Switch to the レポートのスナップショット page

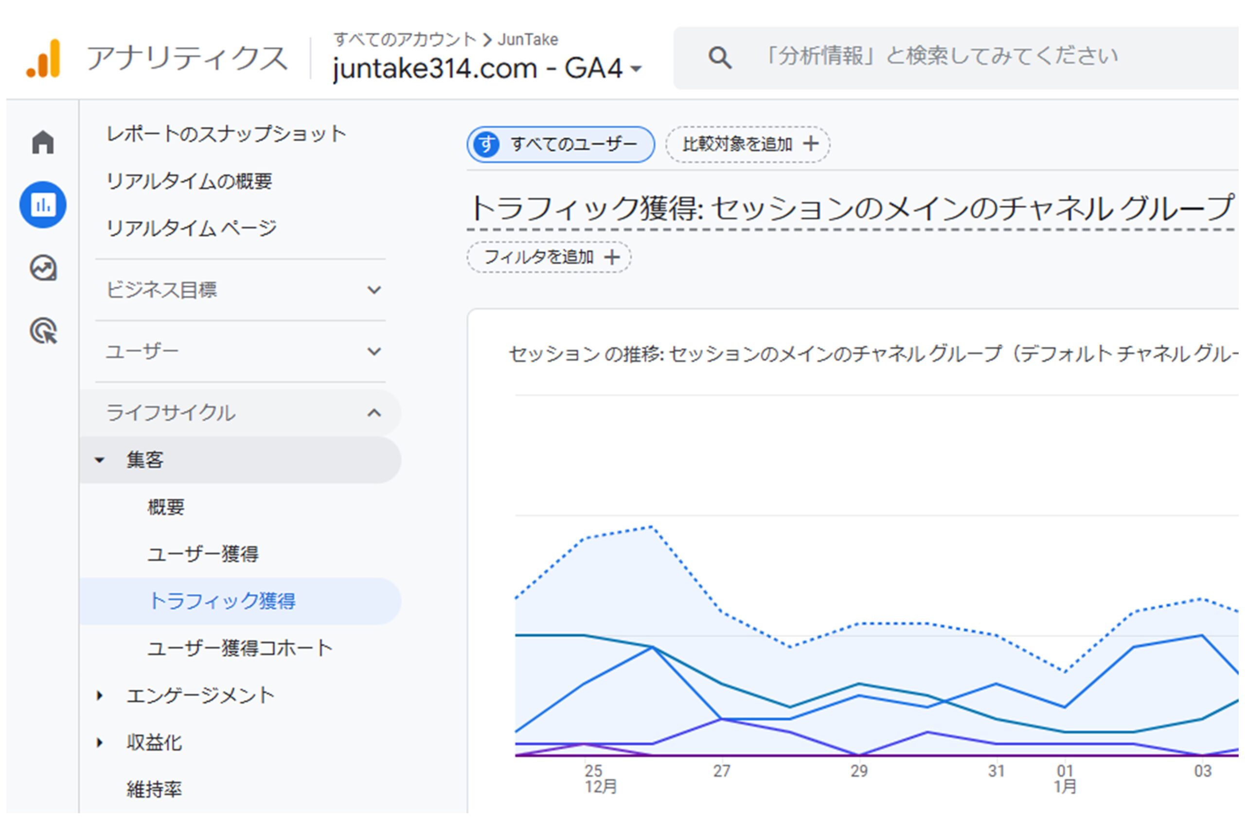(226, 133)
